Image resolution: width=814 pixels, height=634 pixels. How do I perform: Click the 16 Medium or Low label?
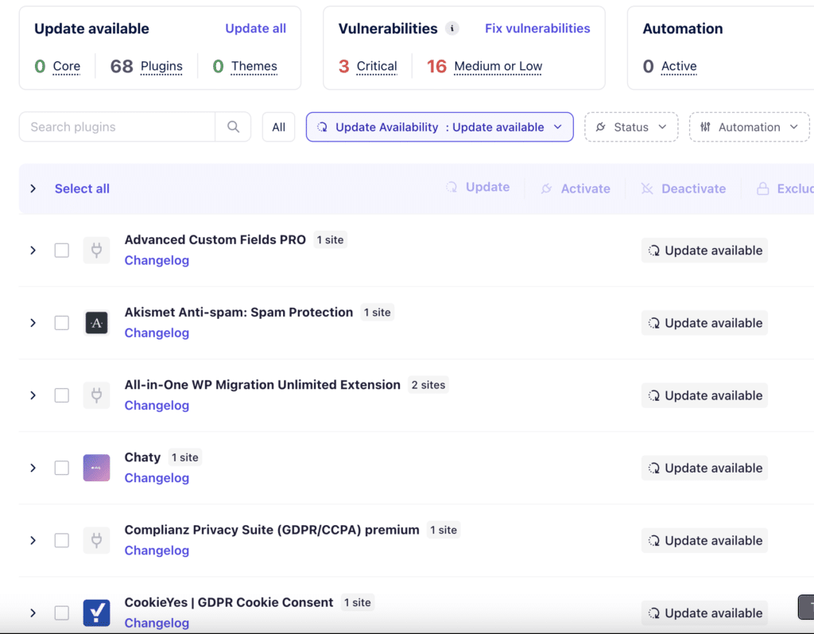(x=498, y=67)
